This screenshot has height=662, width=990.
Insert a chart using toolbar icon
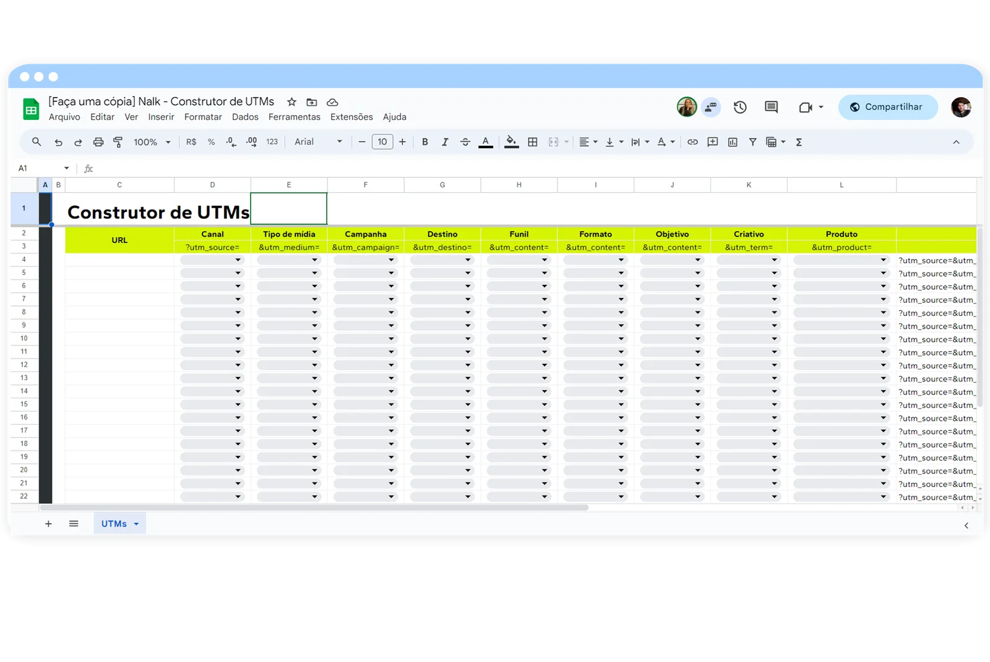(x=733, y=142)
